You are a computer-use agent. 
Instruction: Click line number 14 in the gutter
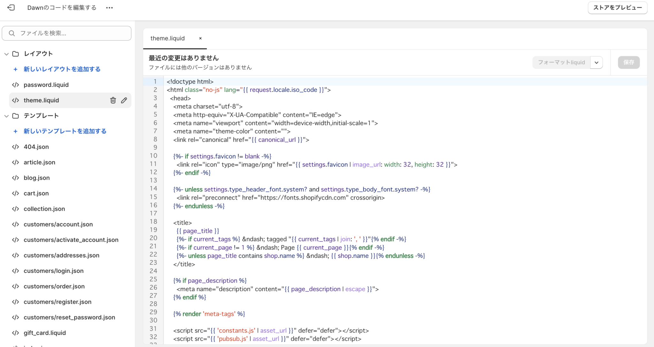coord(153,189)
